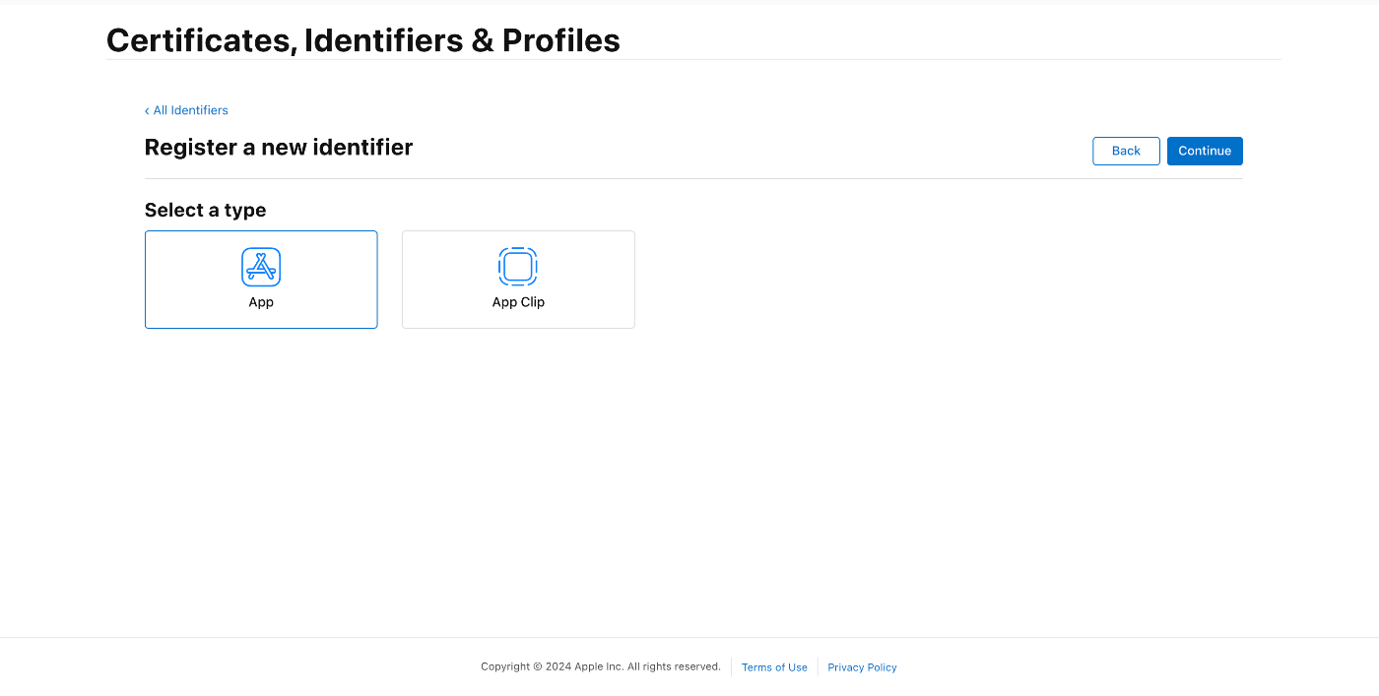The width and height of the screenshot is (1379, 696).
Task: Click the word "identifier" in Register heading
Action: [x=362, y=148]
